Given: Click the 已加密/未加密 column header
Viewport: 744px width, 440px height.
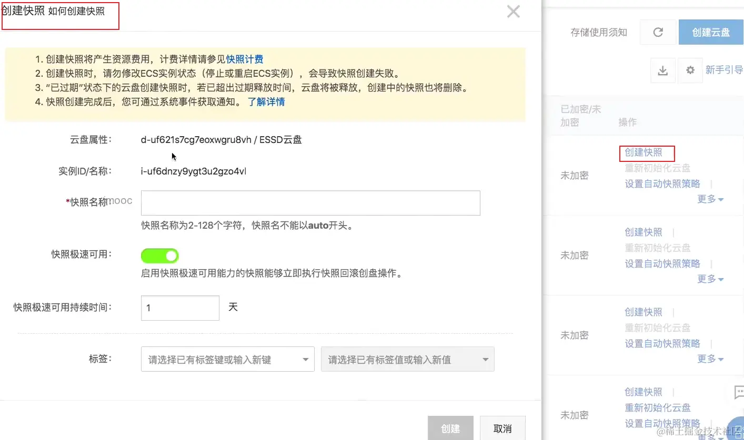Looking at the screenshot, I should (x=581, y=116).
